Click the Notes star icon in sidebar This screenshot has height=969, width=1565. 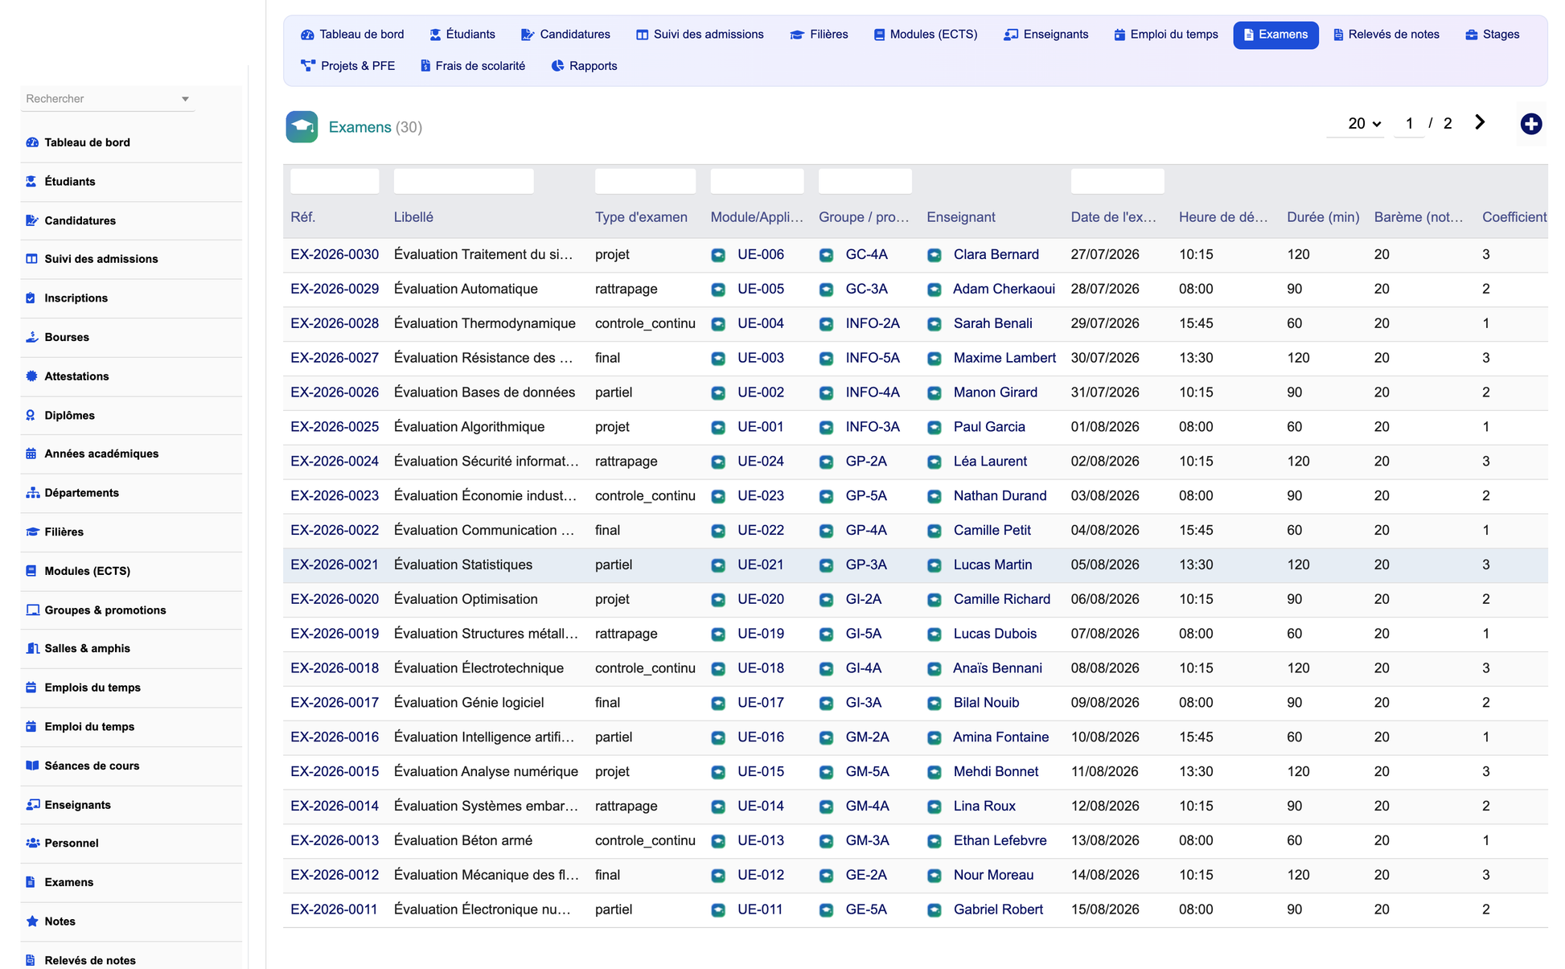(32, 921)
